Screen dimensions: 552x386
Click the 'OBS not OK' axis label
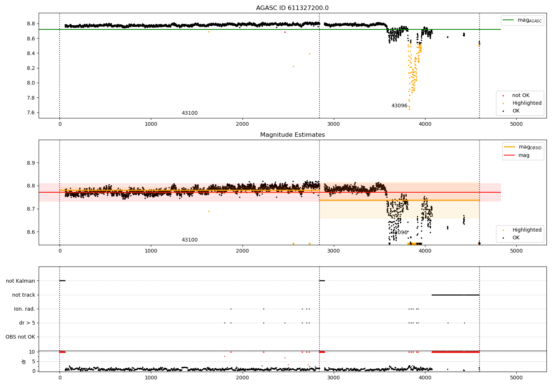click(20, 337)
